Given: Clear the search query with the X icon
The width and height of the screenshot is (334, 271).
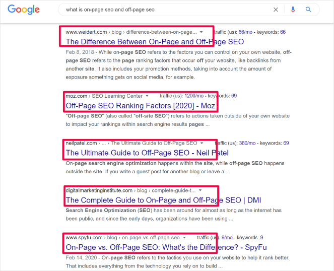Looking at the screenshot, I should click(x=276, y=10).
